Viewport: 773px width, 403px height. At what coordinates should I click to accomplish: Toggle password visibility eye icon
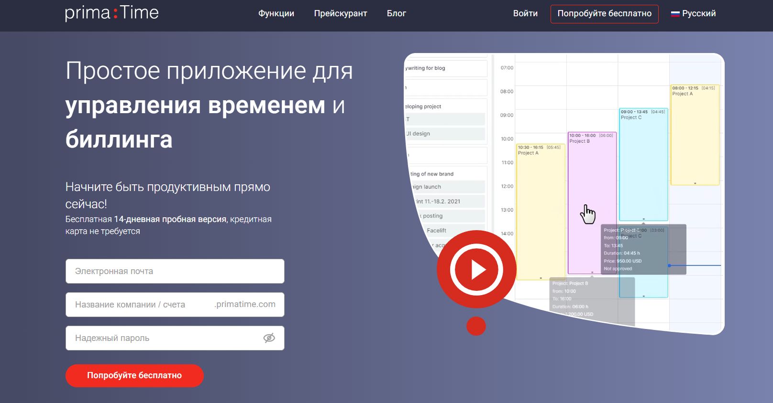[269, 338]
